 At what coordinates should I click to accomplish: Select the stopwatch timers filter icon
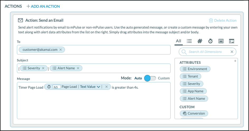[x=210, y=41]
